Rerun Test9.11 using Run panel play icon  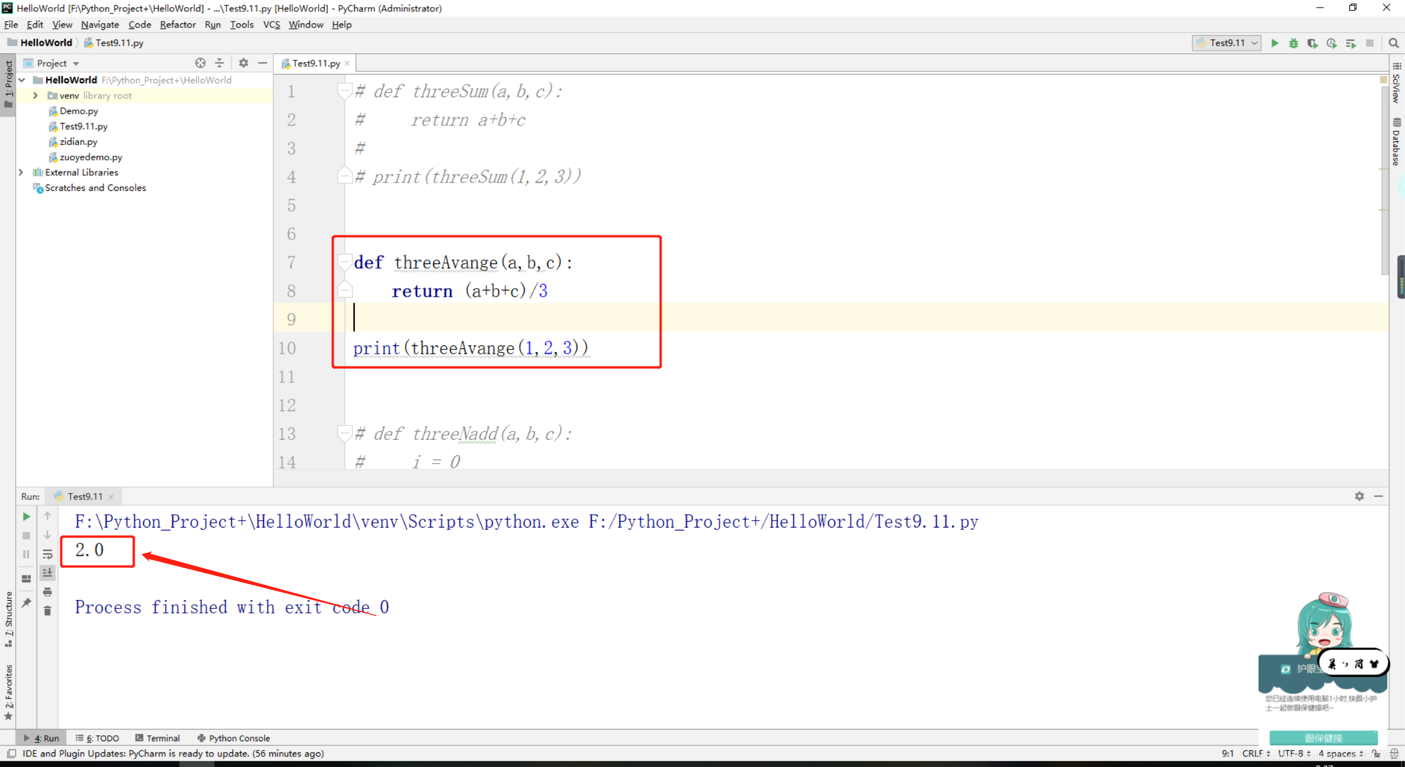click(x=26, y=516)
